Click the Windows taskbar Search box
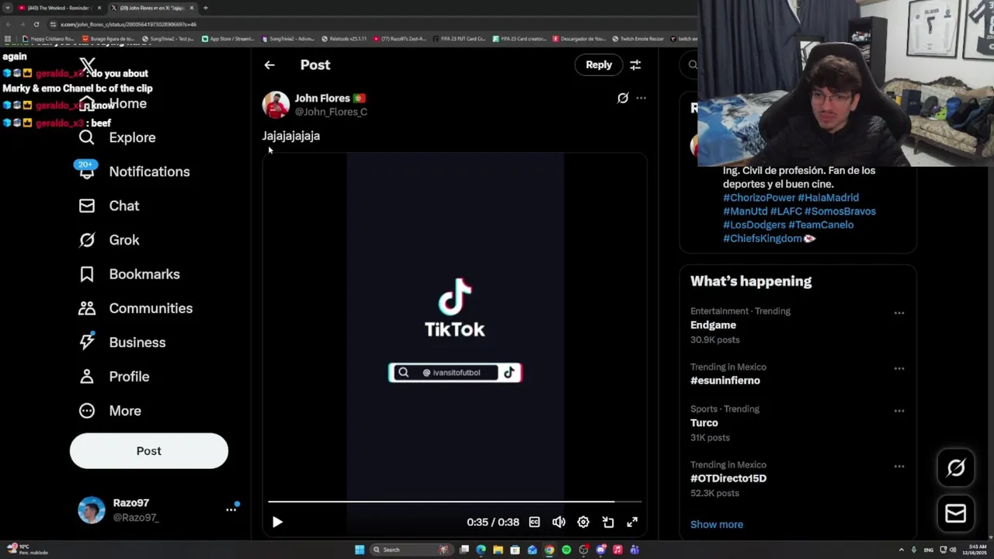The image size is (994, 559). pyautogui.click(x=410, y=550)
